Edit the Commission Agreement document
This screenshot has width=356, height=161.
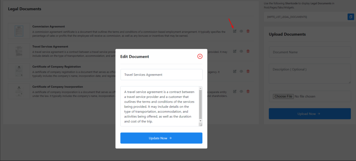235,31
